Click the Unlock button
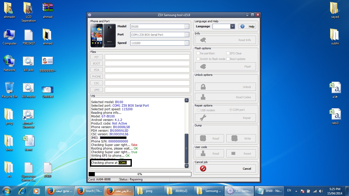349x196 pixels. pyautogui.click(x=225, y=87)
